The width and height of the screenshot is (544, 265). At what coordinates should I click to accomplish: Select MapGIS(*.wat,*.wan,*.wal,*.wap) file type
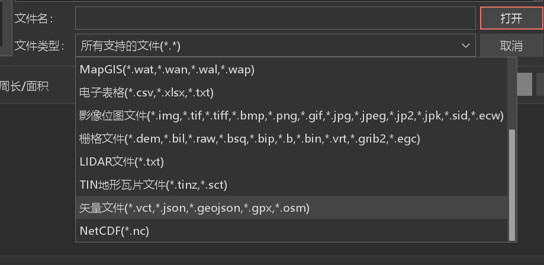pyautogui.click(x=291, y=69)
